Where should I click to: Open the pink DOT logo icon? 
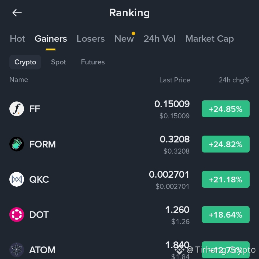tap(17, 214)
